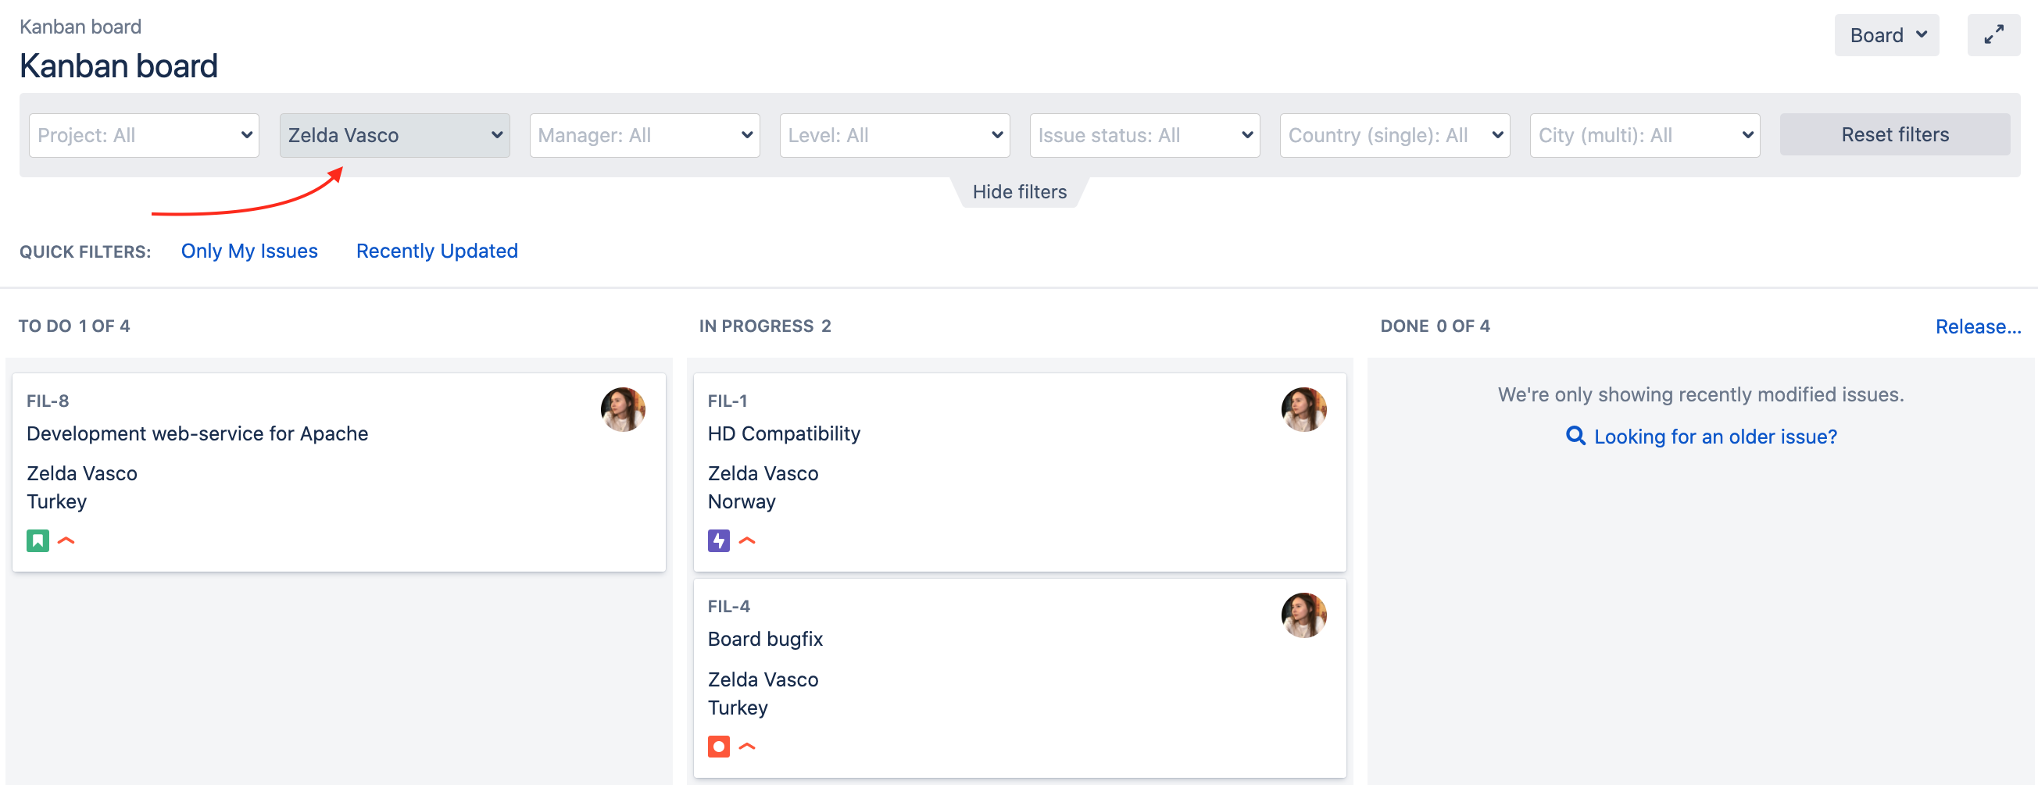Click the assignee avatar on FIL-4 card
This screenshot has height=795, width=2038.
1303,615
